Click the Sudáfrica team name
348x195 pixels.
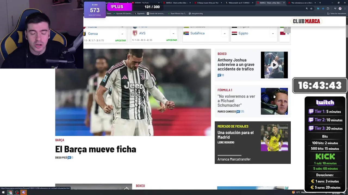point(197,33)
